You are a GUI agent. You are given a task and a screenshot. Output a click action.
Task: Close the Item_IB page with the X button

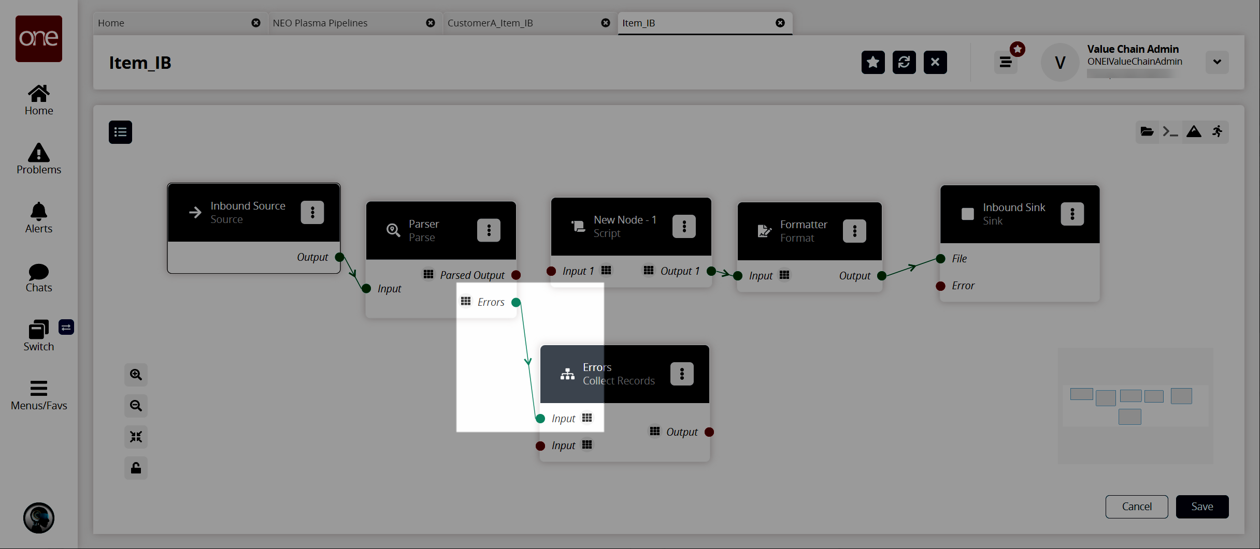935,63
